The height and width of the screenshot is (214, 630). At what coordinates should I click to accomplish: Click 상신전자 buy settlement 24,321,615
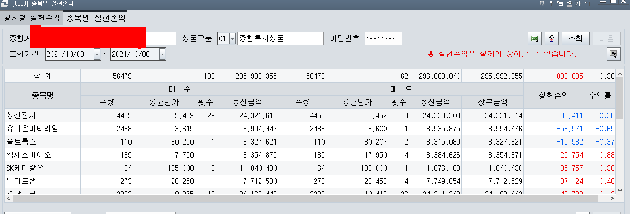258,115
